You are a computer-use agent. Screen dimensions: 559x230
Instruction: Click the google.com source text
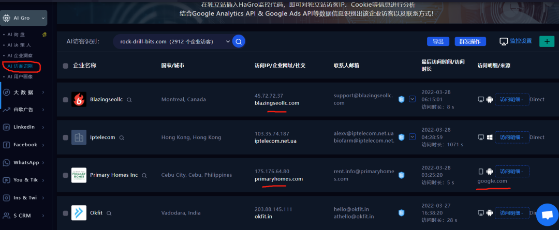[492, 181]
